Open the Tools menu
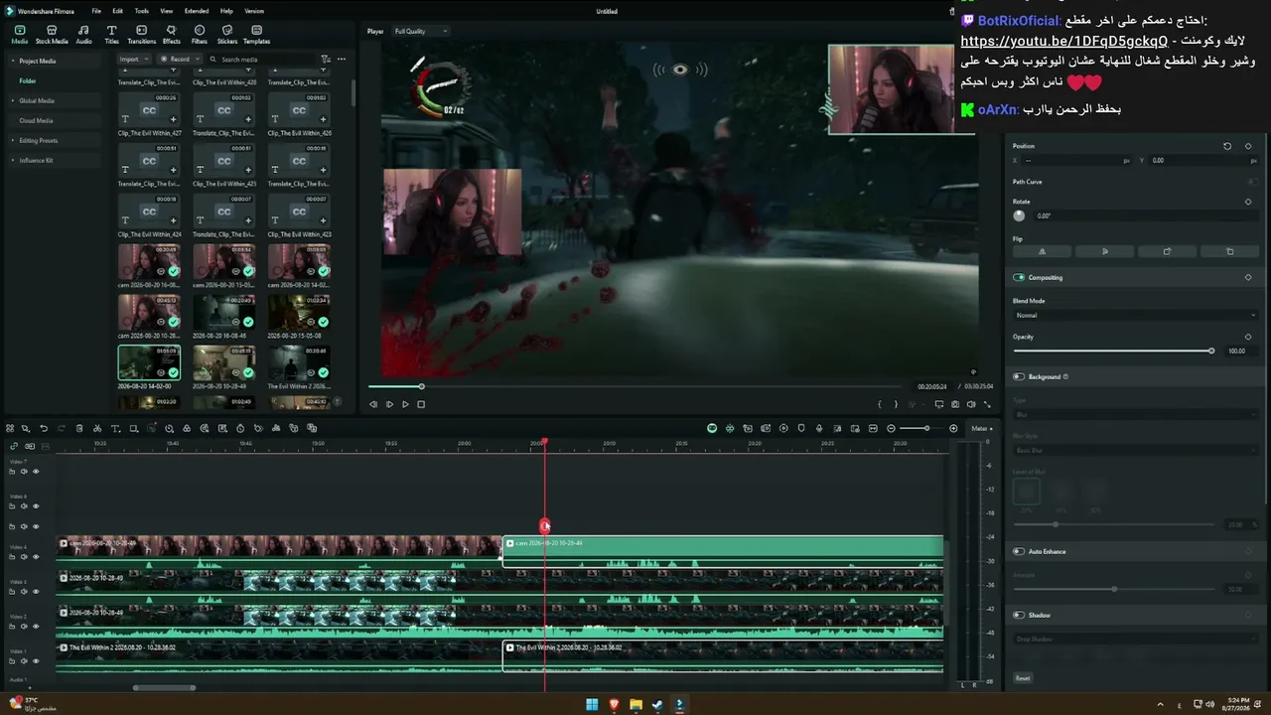The width and height of the screenshot is (1271, 715). [142, 11]
